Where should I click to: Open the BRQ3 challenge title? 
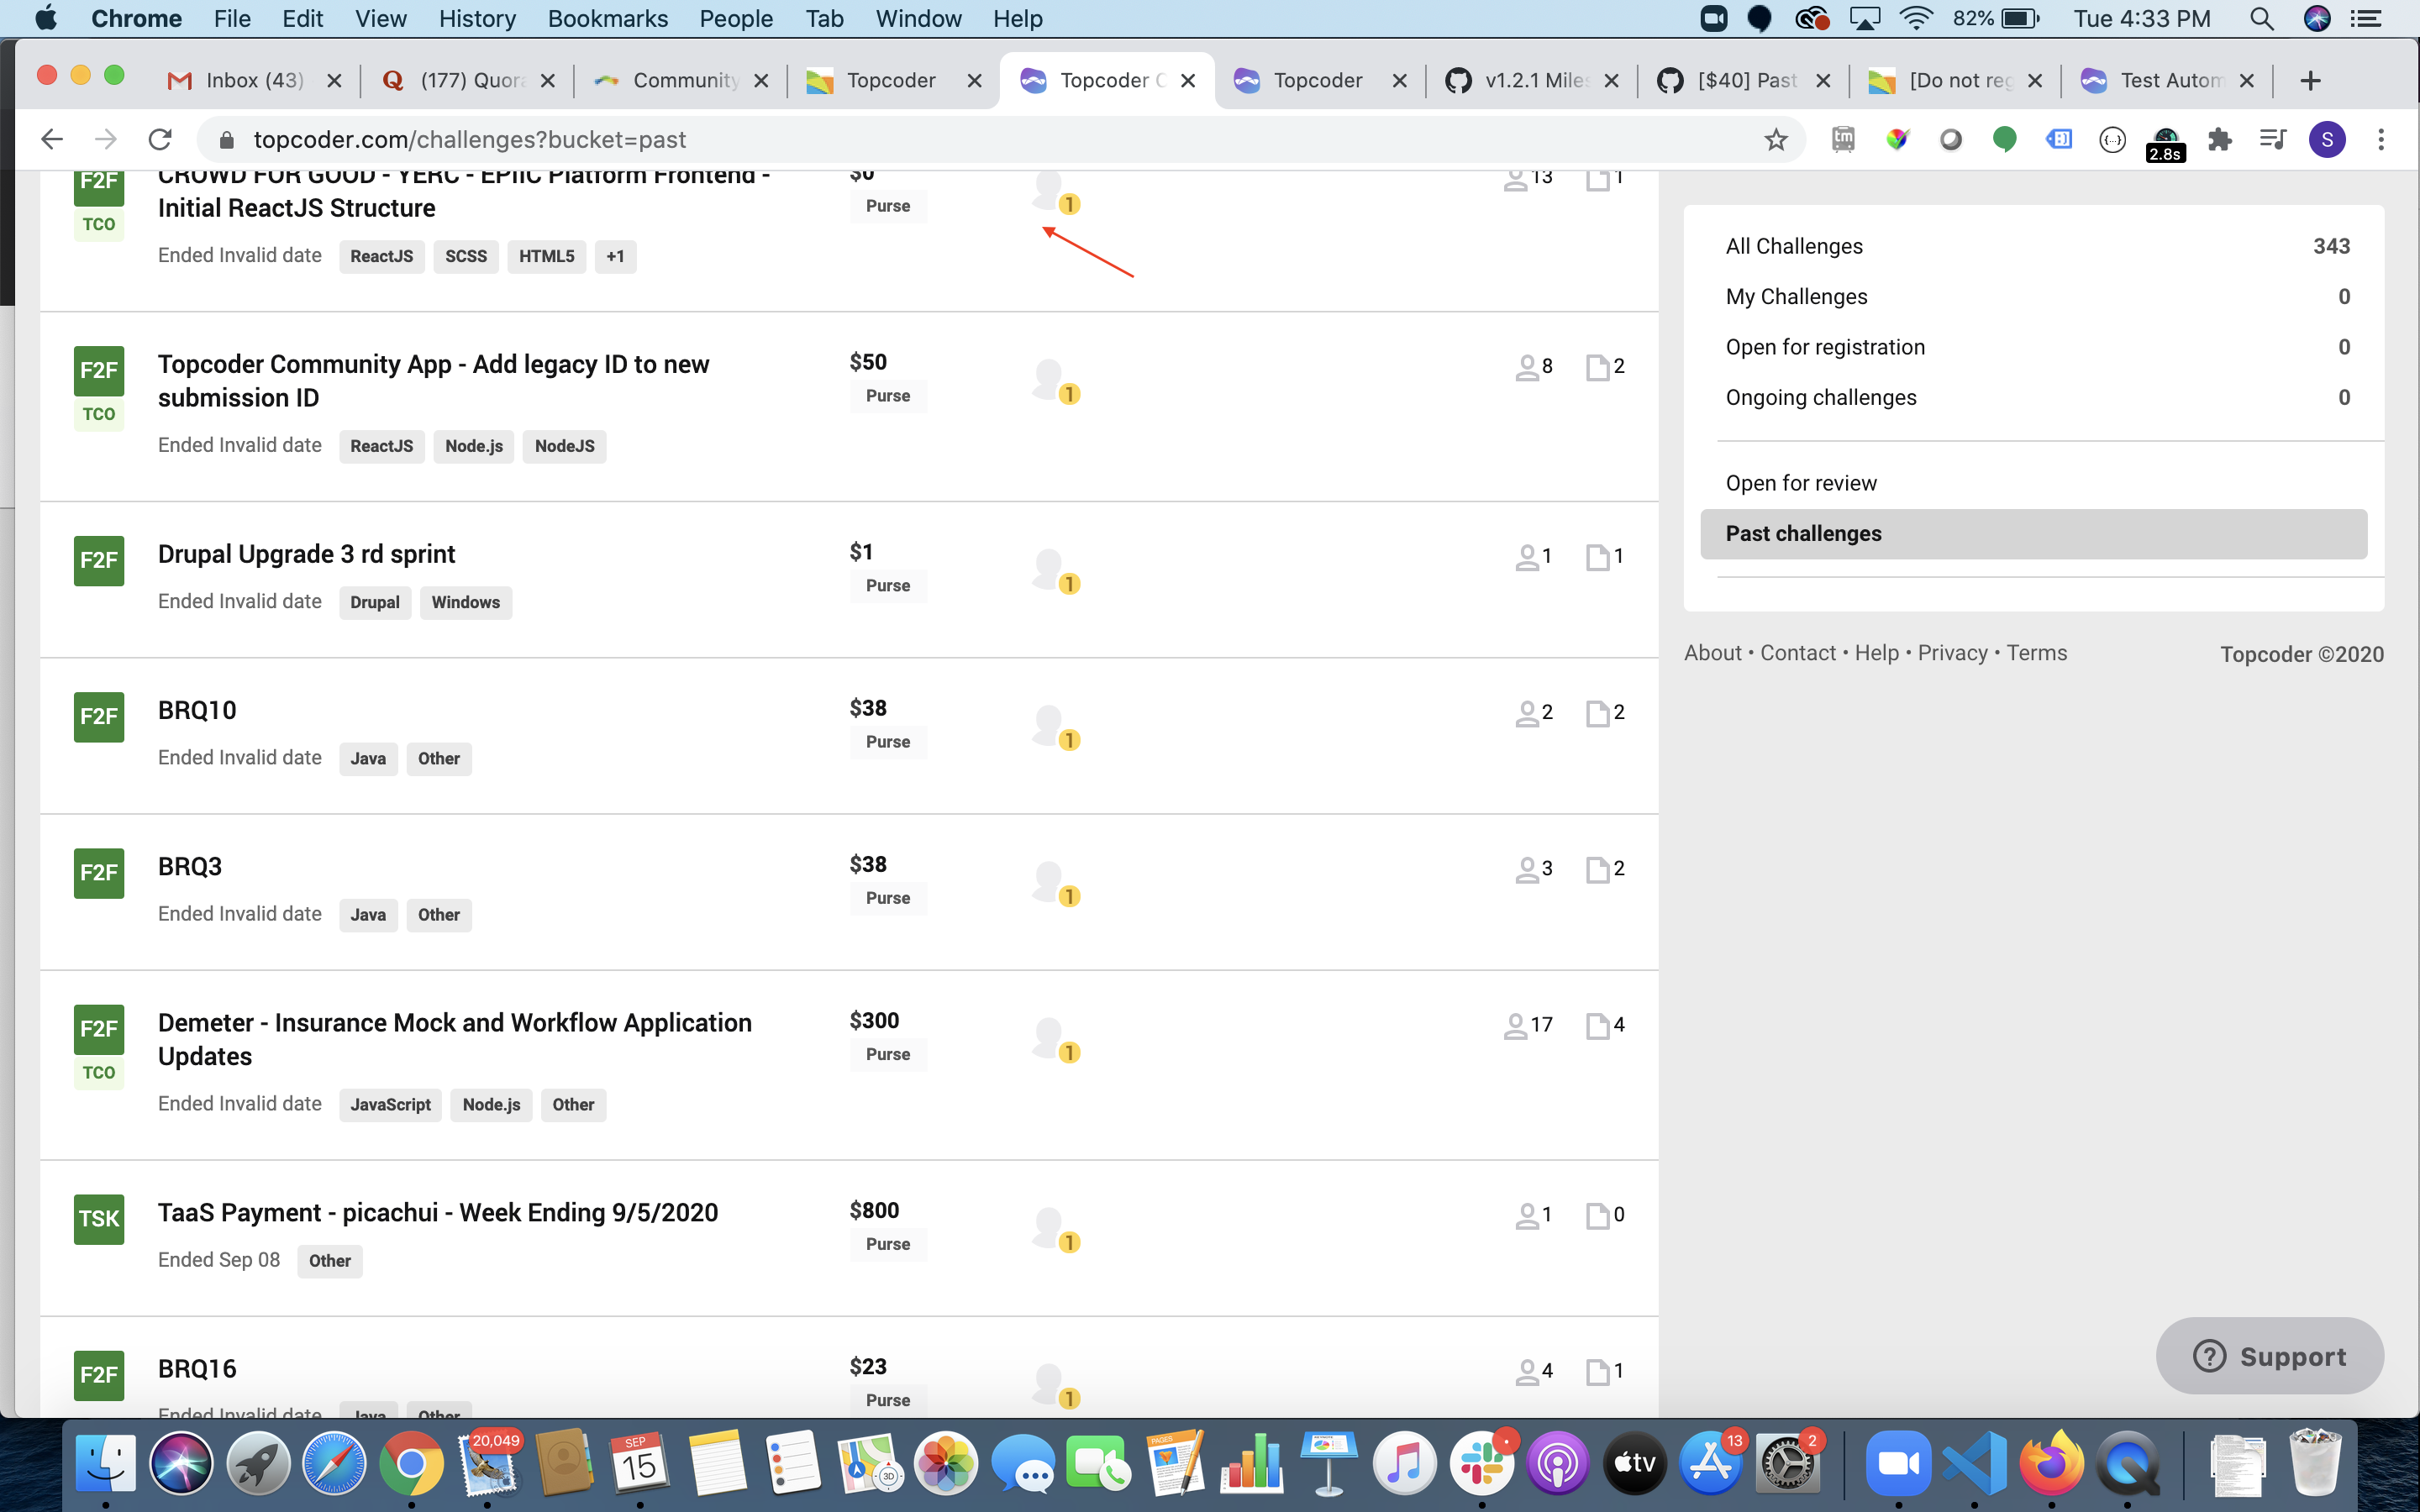pyautogui.click(x=190, y=867)
